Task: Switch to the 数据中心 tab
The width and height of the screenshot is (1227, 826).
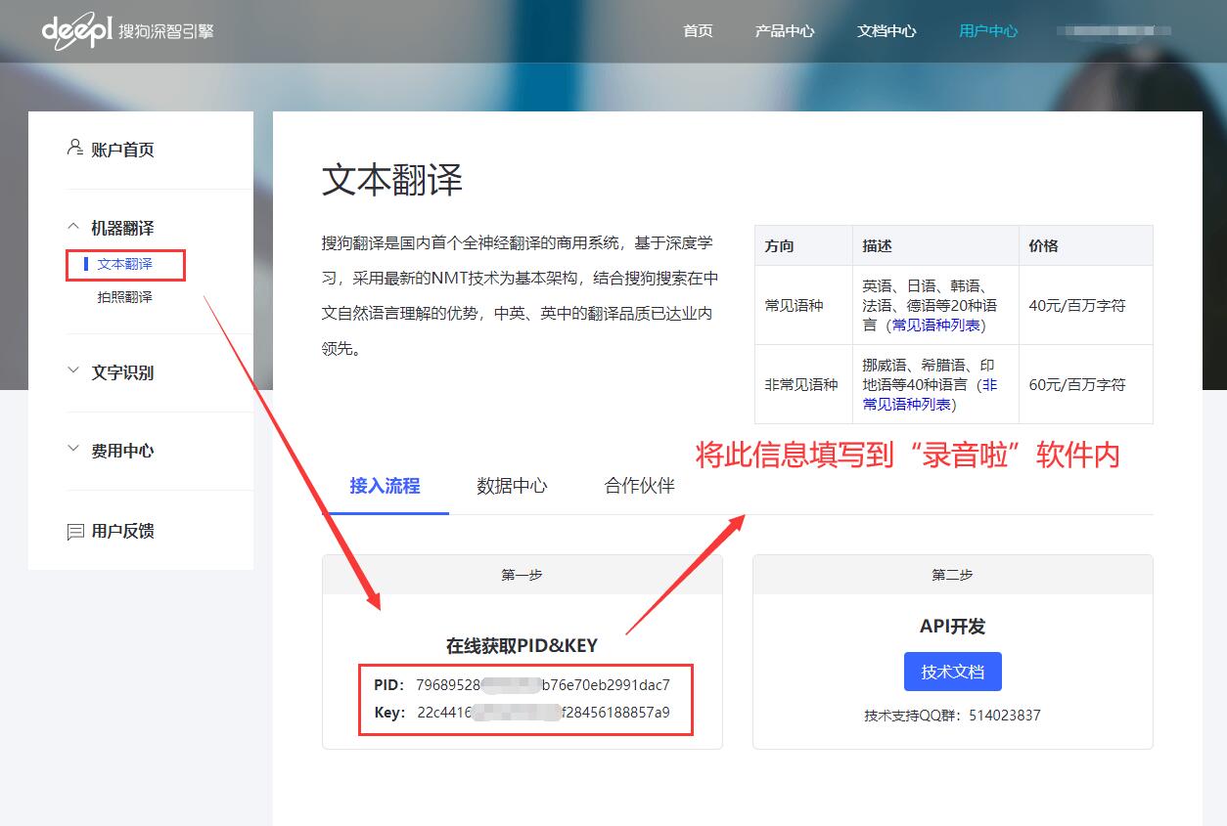Action: pyautogui.click(x=512, y=486)
